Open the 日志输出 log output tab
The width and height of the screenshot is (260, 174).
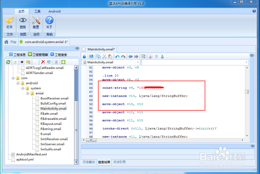click(89, 162)
